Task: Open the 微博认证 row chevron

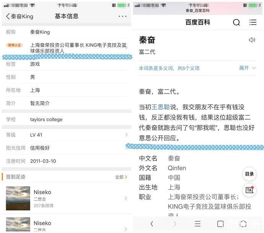Action: tap(127, 47)
